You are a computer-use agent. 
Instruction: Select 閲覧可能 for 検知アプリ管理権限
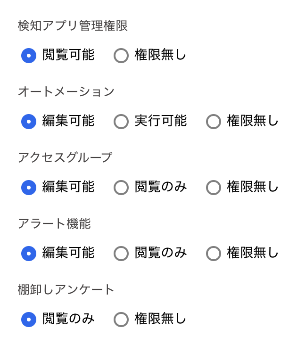(x=29, y=56)
